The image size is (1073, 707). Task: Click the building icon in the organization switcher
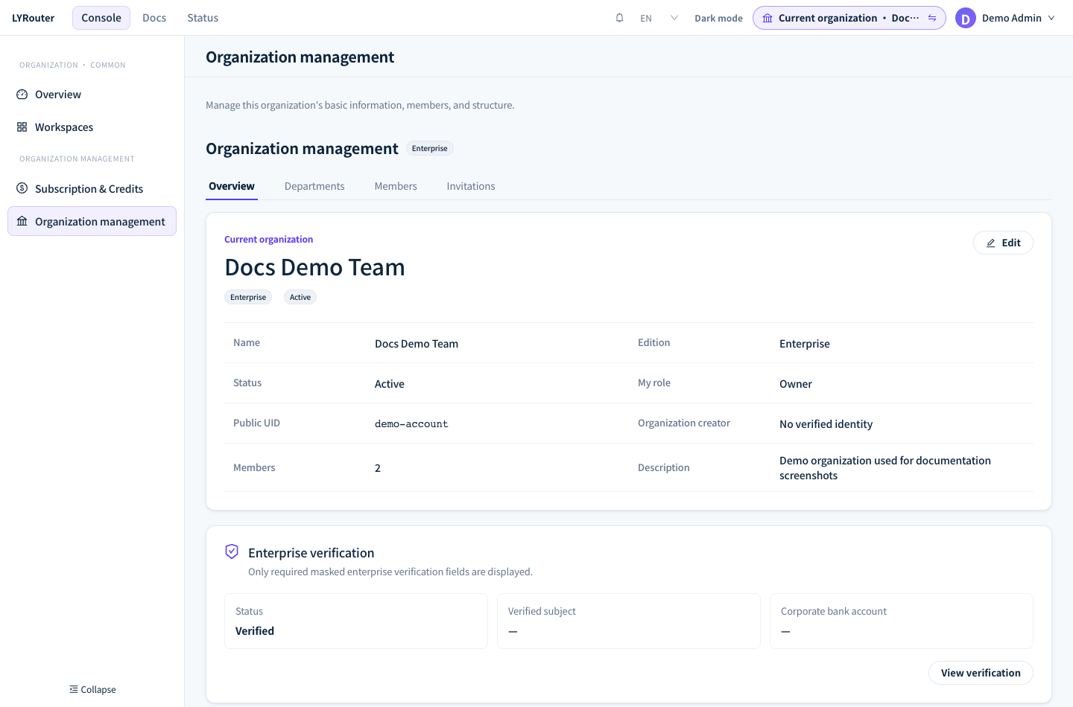pyautogui.click(x=767, y=18)
